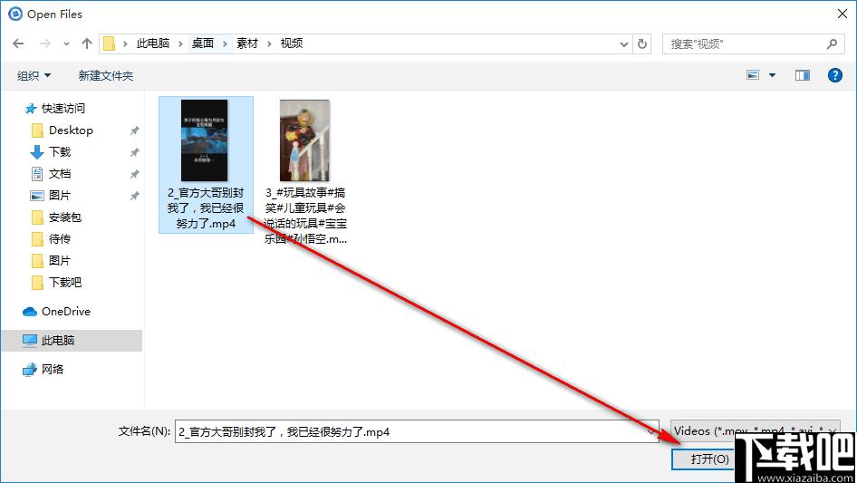
Task: Open 待传 folder in sidebar
Action: [x=60, y=238]
